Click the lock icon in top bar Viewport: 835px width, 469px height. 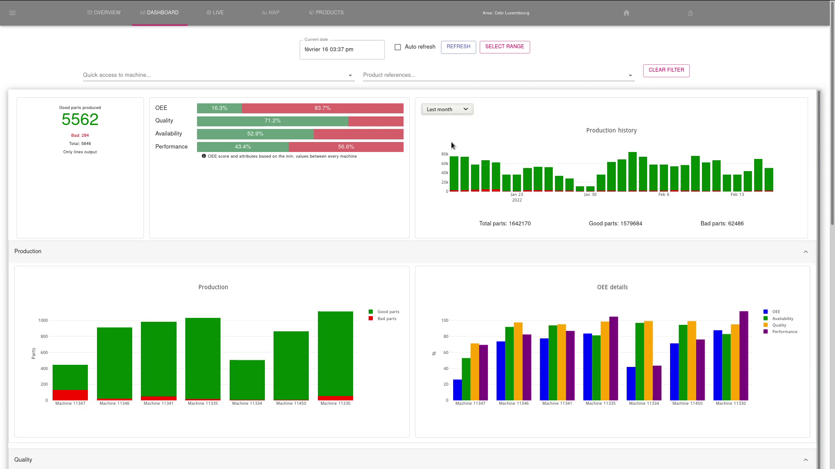[690, 13]
